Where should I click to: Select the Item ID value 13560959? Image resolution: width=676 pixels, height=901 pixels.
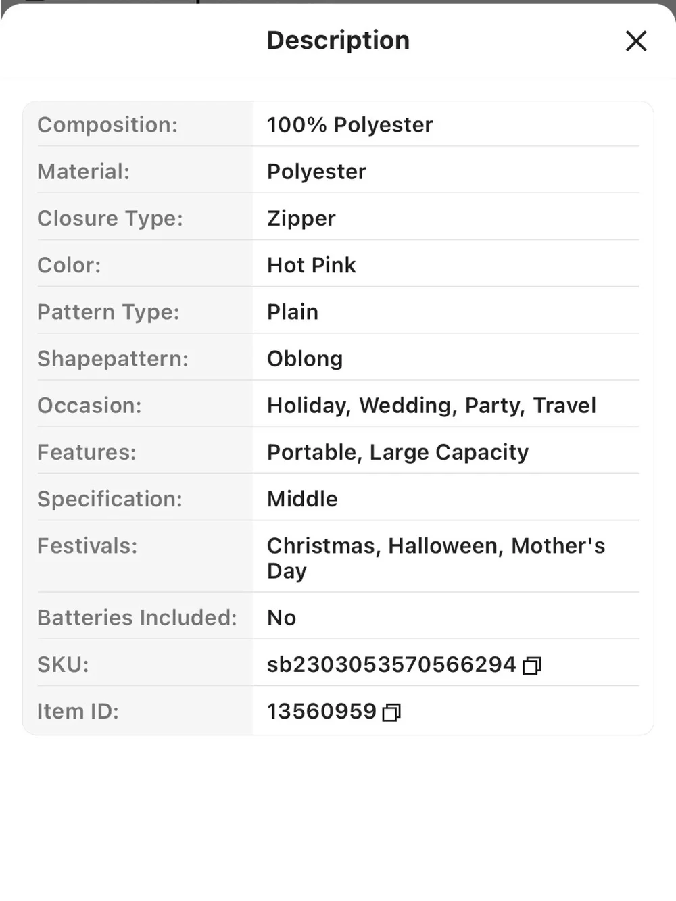point(322,711)
